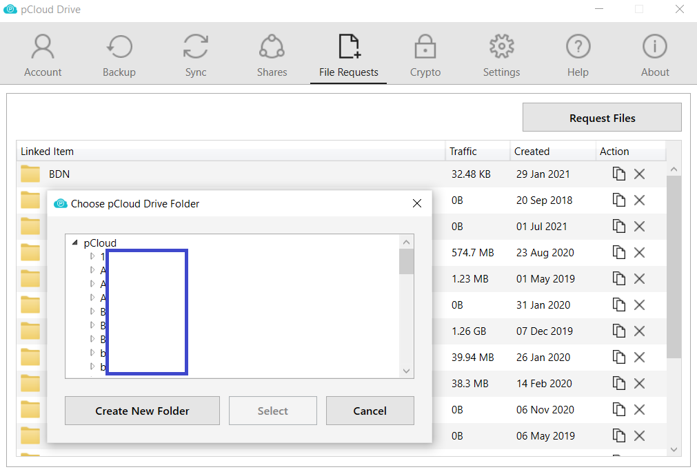Close the Choose pCloud Drive Folder dialog

pyautogui.click(x=417, y=203)
